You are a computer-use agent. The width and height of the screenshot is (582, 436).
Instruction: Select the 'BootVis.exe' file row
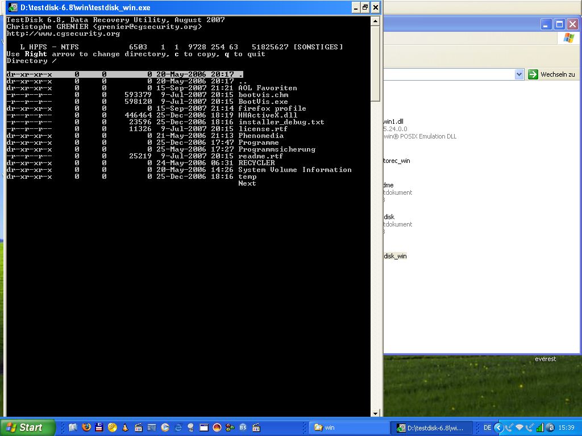point(147,101)
